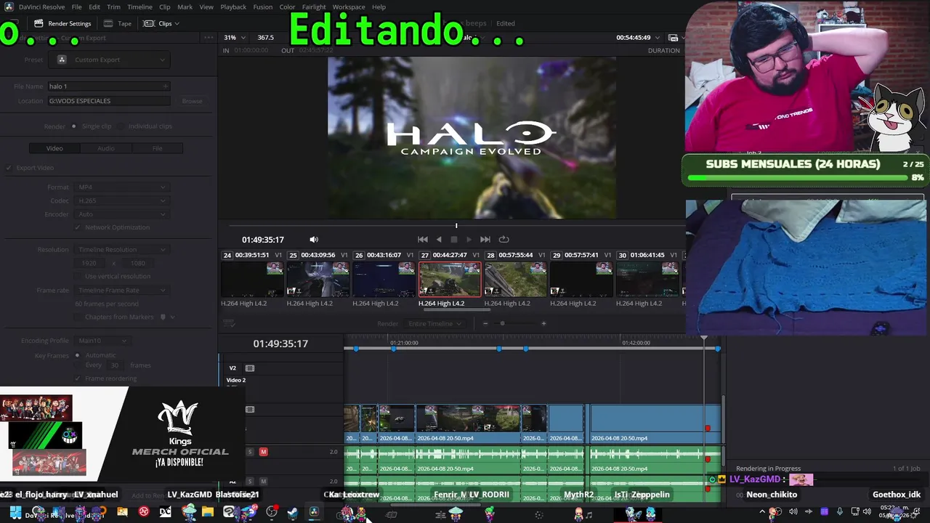Switch to the Video settings tab
This screenshot has width=930, height=523.
[x=54, y=148]
